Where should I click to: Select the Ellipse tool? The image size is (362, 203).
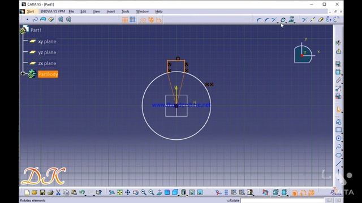pyautogui.click(x=338, y=155)
